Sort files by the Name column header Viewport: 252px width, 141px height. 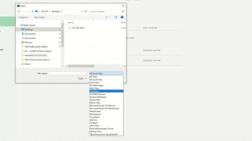click(71, 23)
